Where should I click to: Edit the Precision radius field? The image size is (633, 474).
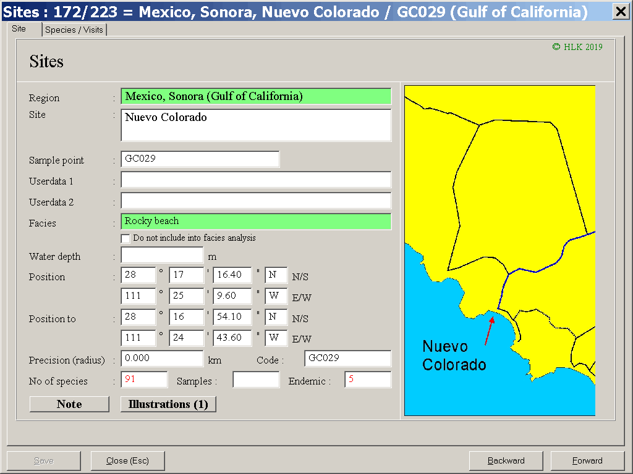pyautogui.click(x=162, y=359)
